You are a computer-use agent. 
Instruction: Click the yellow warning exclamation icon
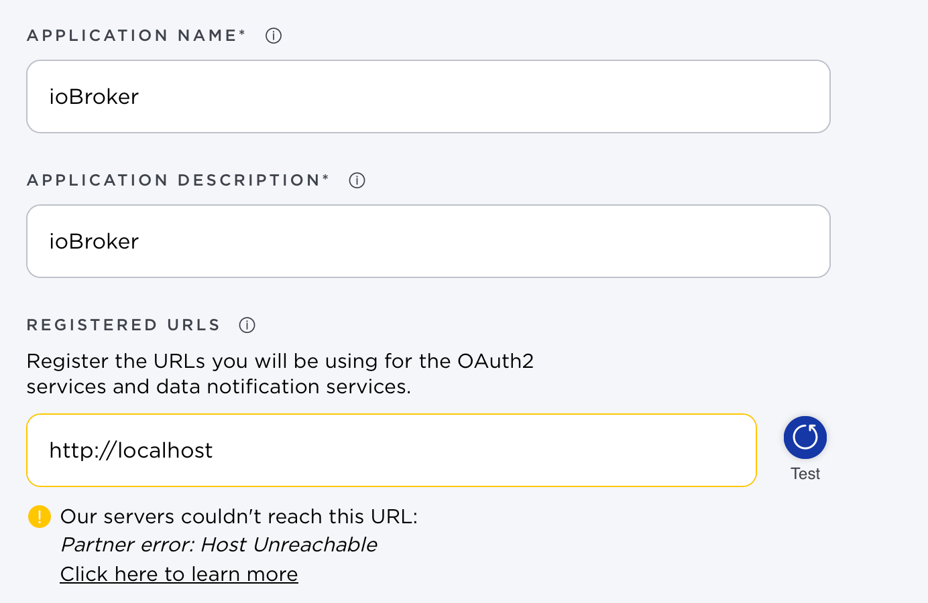(x=40, y=517)
